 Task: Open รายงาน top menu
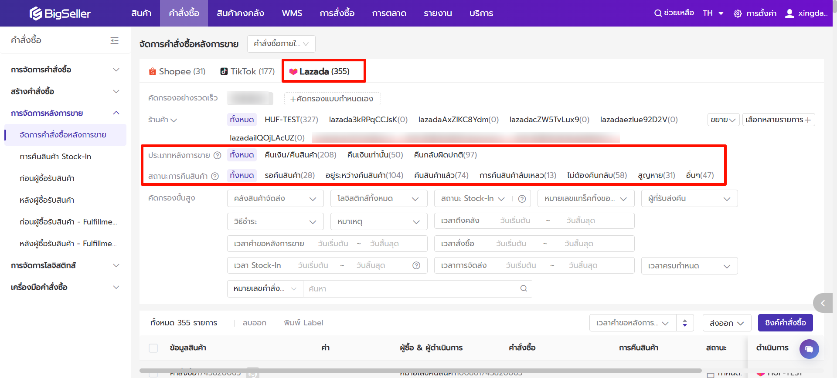pyautogui.click(x=438, y=13)
